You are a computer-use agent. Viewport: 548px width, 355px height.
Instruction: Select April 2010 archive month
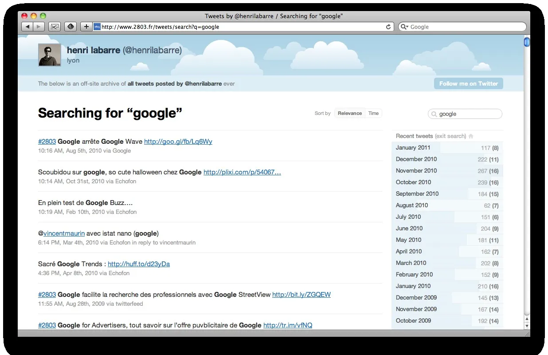(x=447, y=252)
